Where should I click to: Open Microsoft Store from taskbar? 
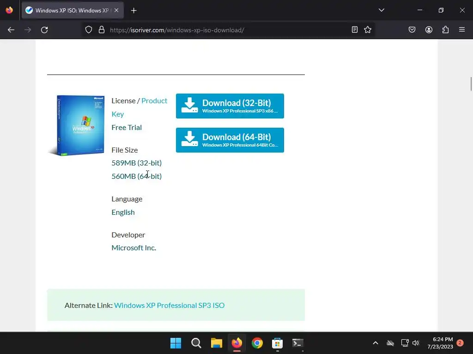(277, 343)
